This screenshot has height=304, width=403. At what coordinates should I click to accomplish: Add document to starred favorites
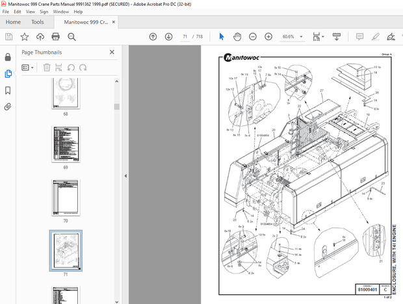(25, 37)
